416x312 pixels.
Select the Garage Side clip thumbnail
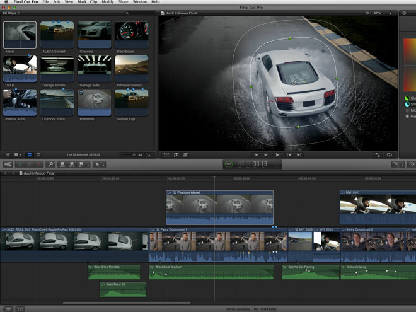pyautogui.click(x=94, y=69)
